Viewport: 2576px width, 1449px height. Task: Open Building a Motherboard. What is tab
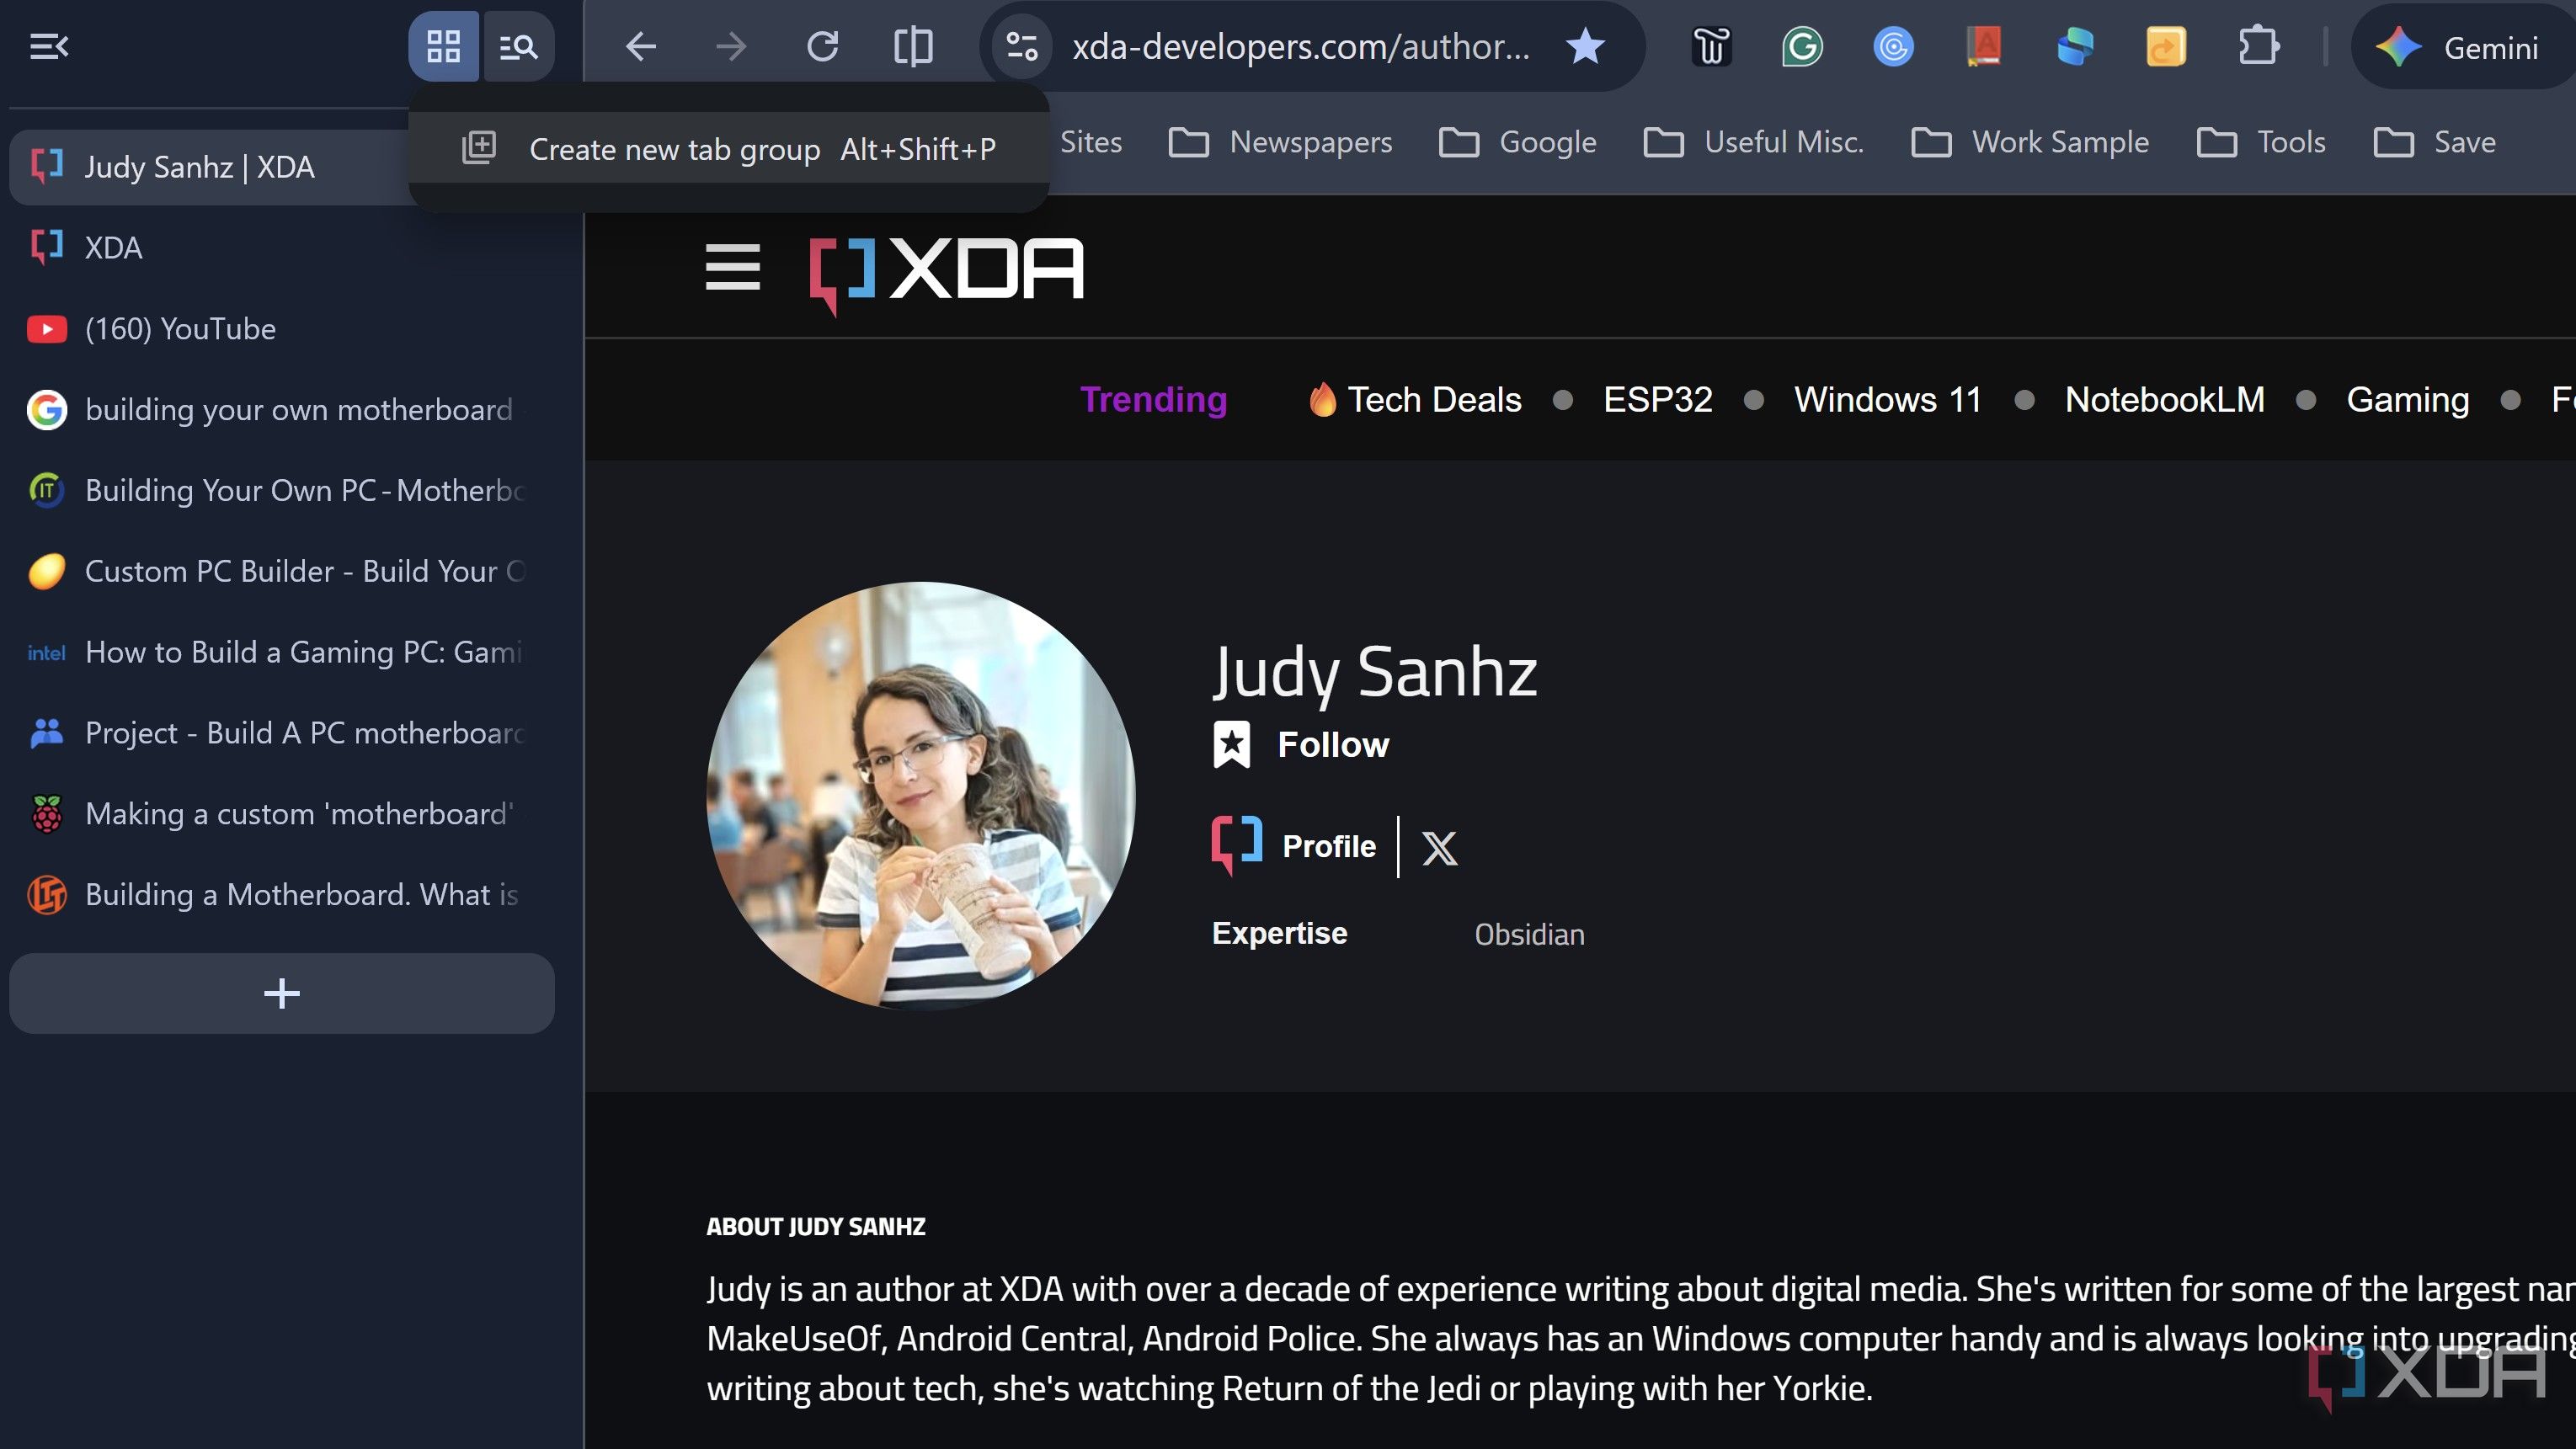coord(282,894)
